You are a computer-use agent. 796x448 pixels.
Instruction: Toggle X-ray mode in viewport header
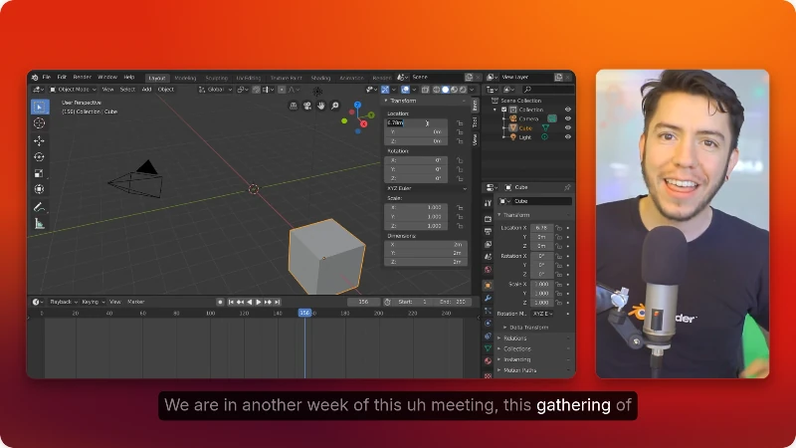[425, 90]
